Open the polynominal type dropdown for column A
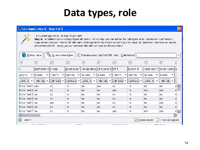The image size is (200, 150). click(x=32, y=75)
